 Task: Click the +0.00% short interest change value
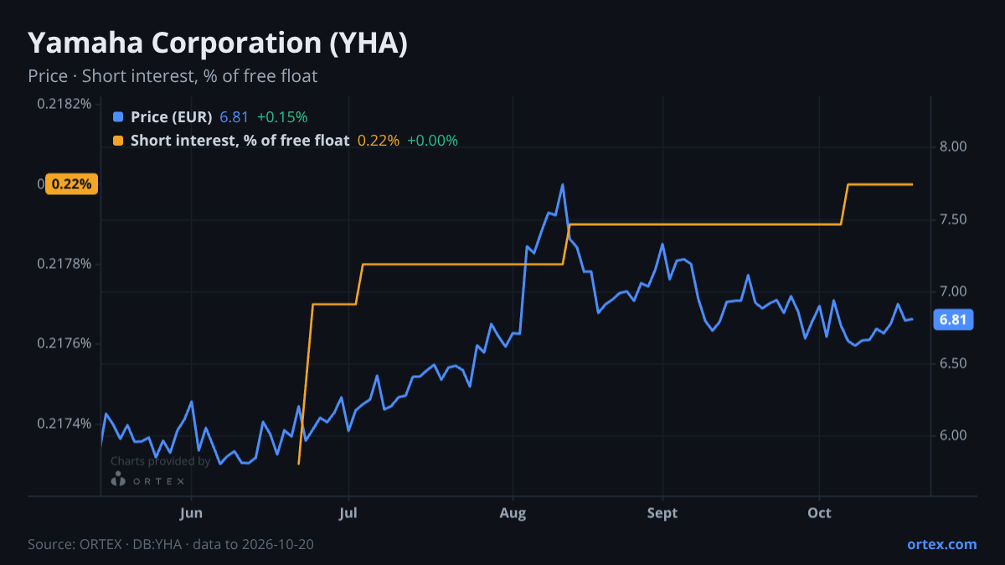[x=432, y=141]
